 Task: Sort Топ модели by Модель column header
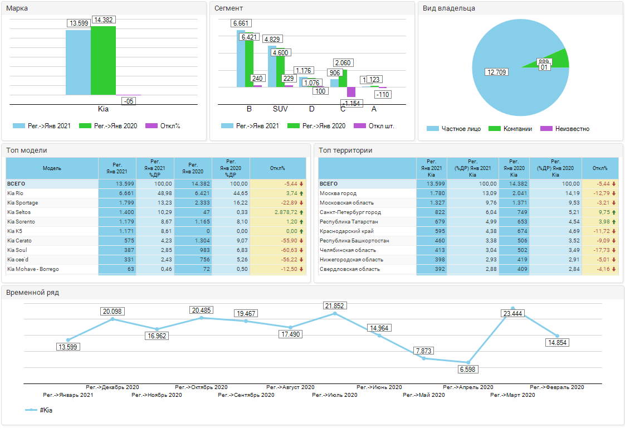(x=52, y=168)
